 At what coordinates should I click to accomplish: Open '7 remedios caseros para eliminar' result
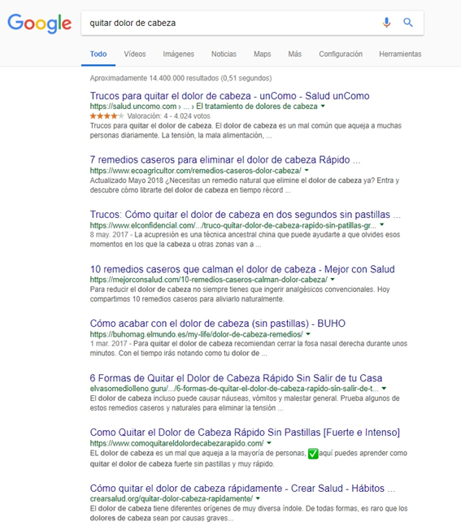[x=224, y=159]
